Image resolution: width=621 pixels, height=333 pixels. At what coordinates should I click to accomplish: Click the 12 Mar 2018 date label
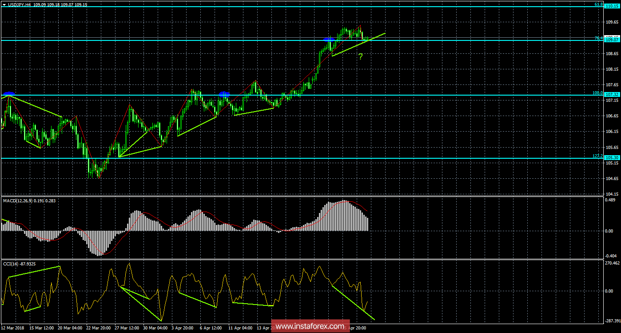point(13,328)
